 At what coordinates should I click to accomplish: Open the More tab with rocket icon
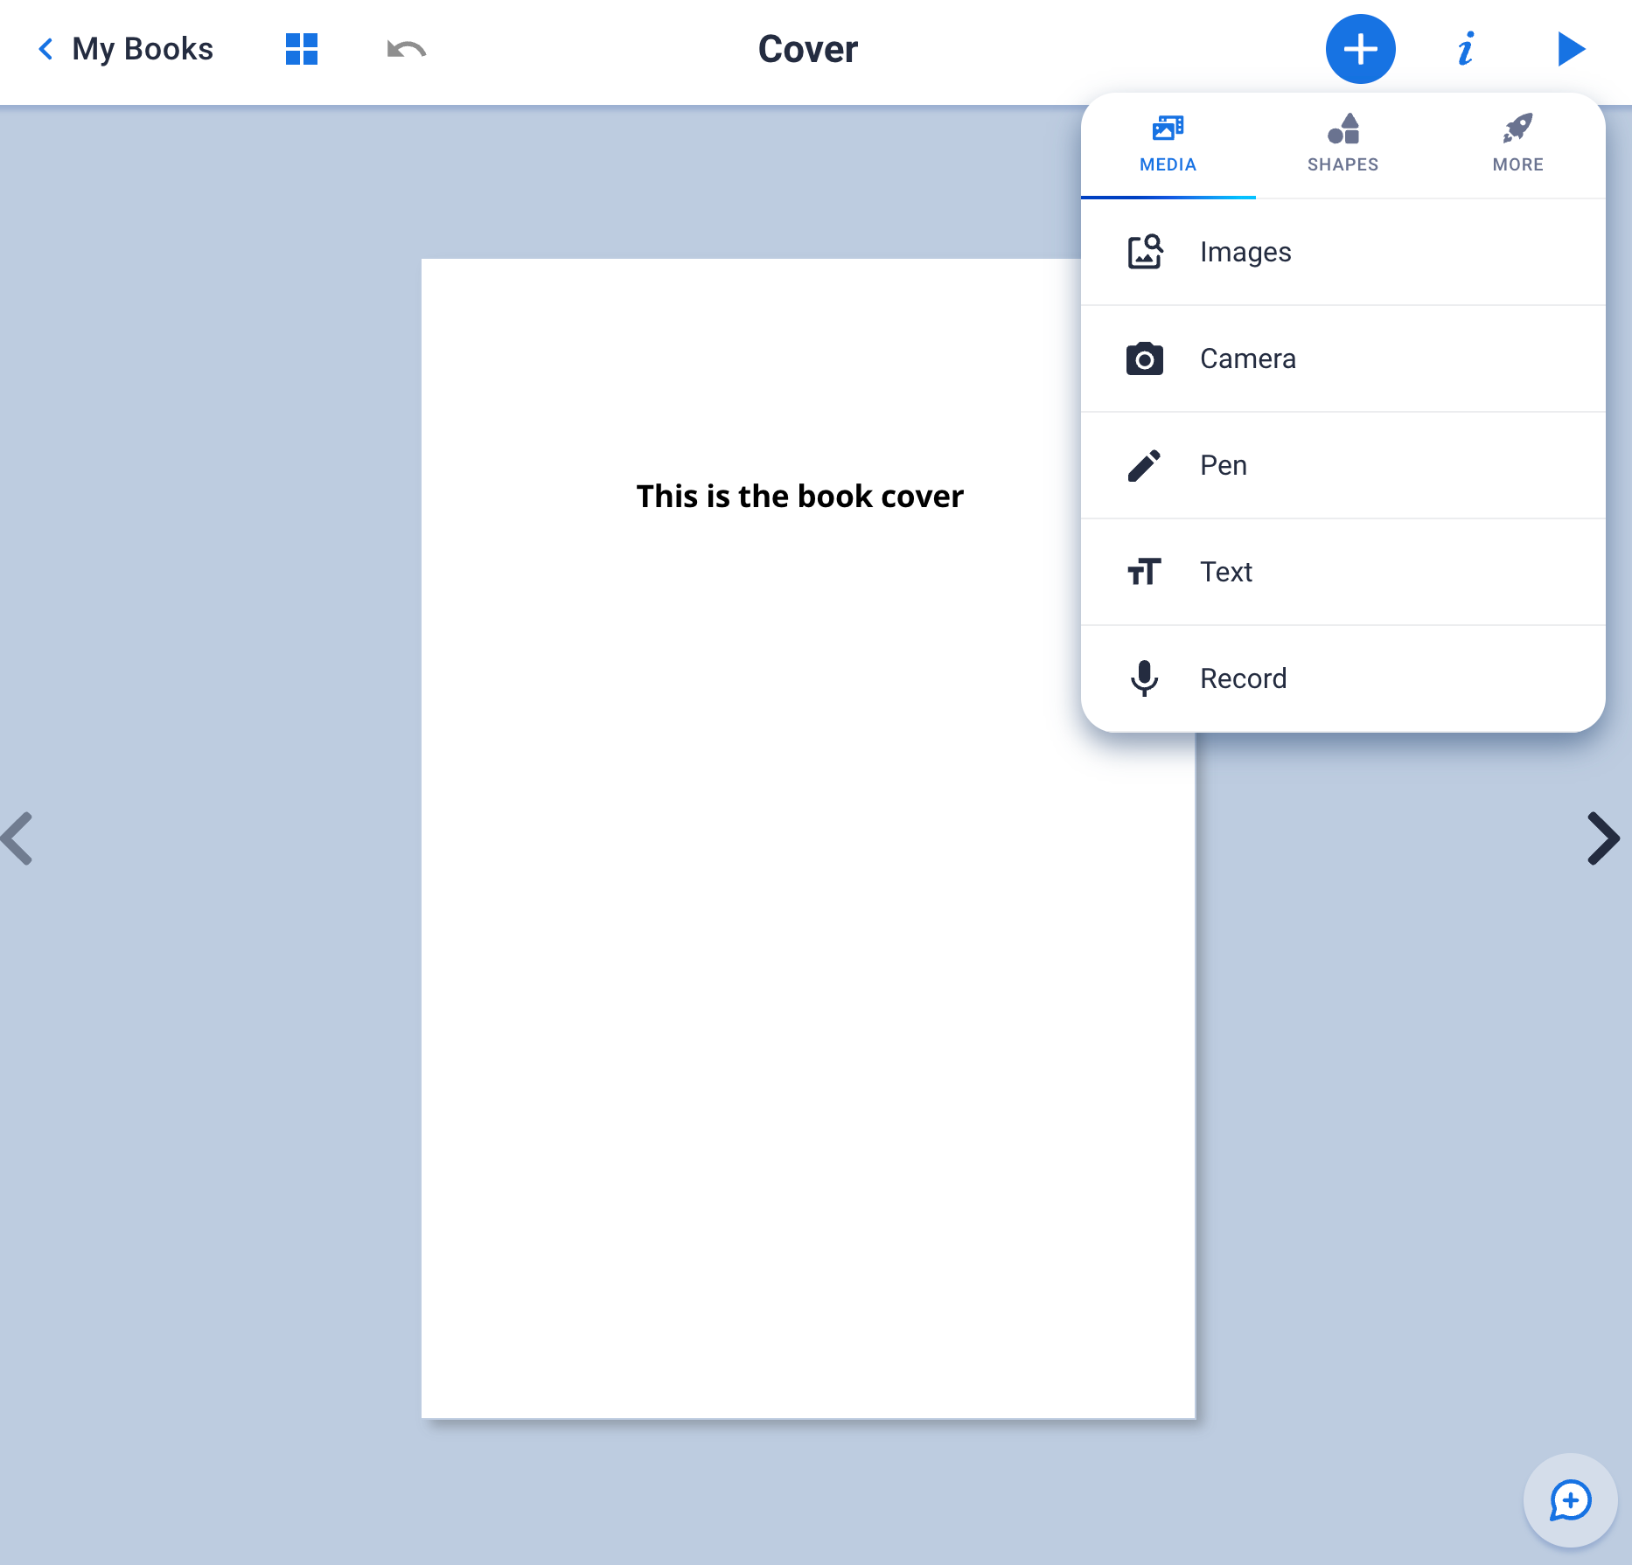[1517, 144]
